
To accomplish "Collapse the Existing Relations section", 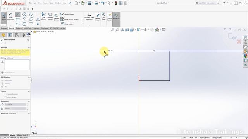I will (29, 58).
